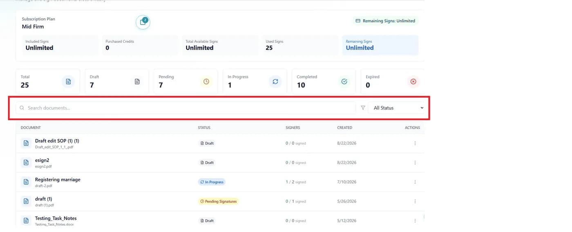This screenshot has height=232, width=572.
Task: Click the Pending Signatures status badge
Action: click(x=218, y=201)
